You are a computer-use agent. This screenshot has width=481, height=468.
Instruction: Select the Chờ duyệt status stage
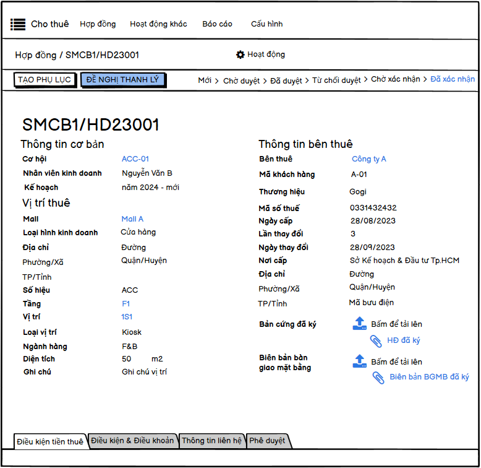click(x=241, y=80)
